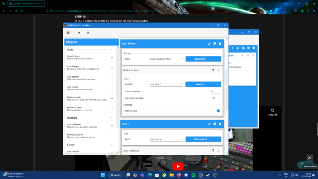318x179 pixels.
Task: Click the Buttons, 9 binding button
Action: tap(200, 59)
